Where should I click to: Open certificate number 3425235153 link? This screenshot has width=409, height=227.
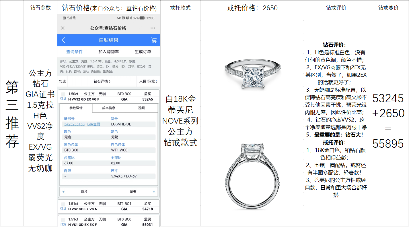point(74,124)
